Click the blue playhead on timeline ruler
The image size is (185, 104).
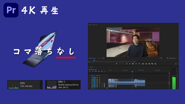pyautogui.click(x=132, y=71)
